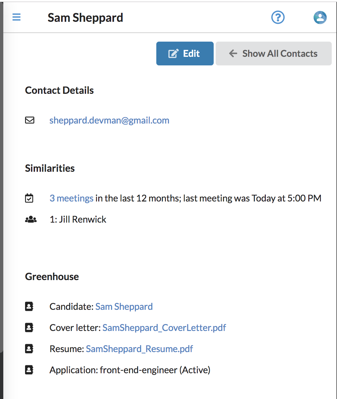Click the Candidate contact card icon
The height and width of the screenshot is (399, 337).
29,307
